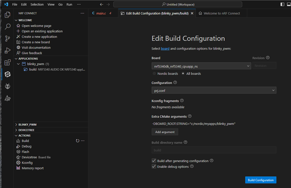Open the Source Control view
This screenshot has height=188, width=291.
[7, 39]
